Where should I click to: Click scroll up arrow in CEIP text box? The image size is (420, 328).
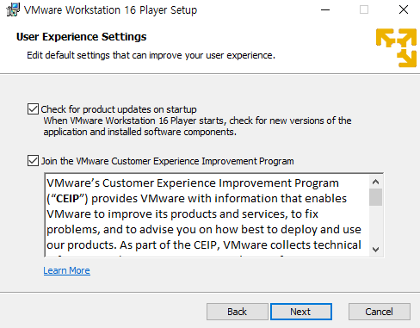375,182
